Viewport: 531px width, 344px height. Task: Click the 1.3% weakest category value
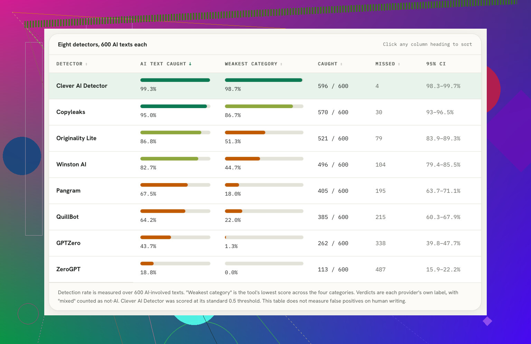[x=231, y=247]
